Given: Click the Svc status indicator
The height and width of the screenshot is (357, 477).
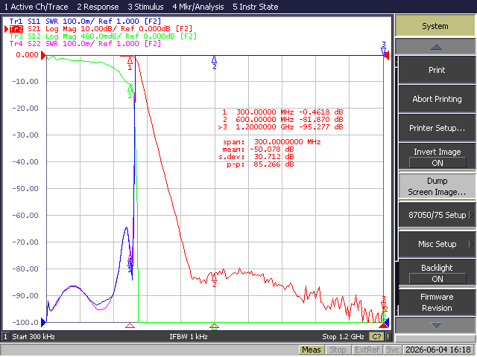Looking at the screenshot, I should pyautogui.click(x=393, y=350).
